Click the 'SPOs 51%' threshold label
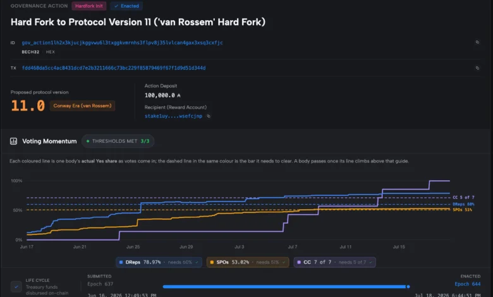 (x=462, y=210)
